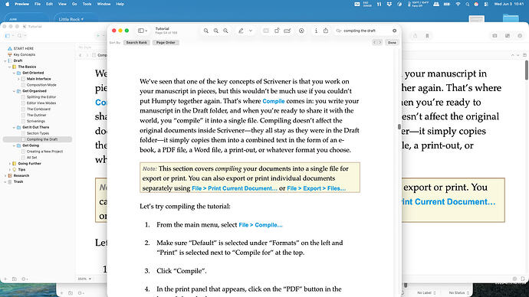Image resolution: width=529 pixels, height=297 pixels.
Task: Click the Preview document vertical scrollbar thumb
Action: pos(399,126)
